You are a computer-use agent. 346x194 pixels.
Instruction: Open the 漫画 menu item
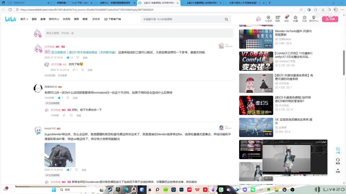(x=76, y=19)
